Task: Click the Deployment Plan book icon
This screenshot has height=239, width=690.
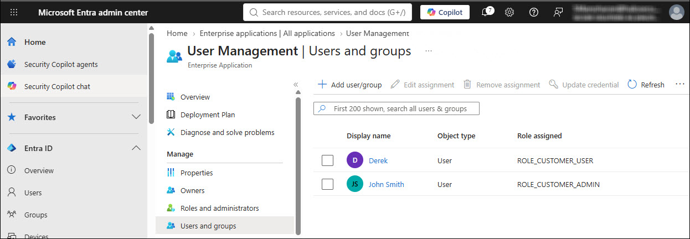Action: point(171,115)
